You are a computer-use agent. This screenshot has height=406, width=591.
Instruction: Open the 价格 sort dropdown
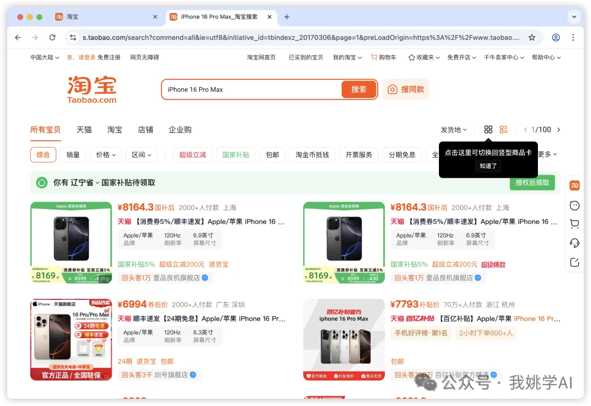[x=106, y=155]
